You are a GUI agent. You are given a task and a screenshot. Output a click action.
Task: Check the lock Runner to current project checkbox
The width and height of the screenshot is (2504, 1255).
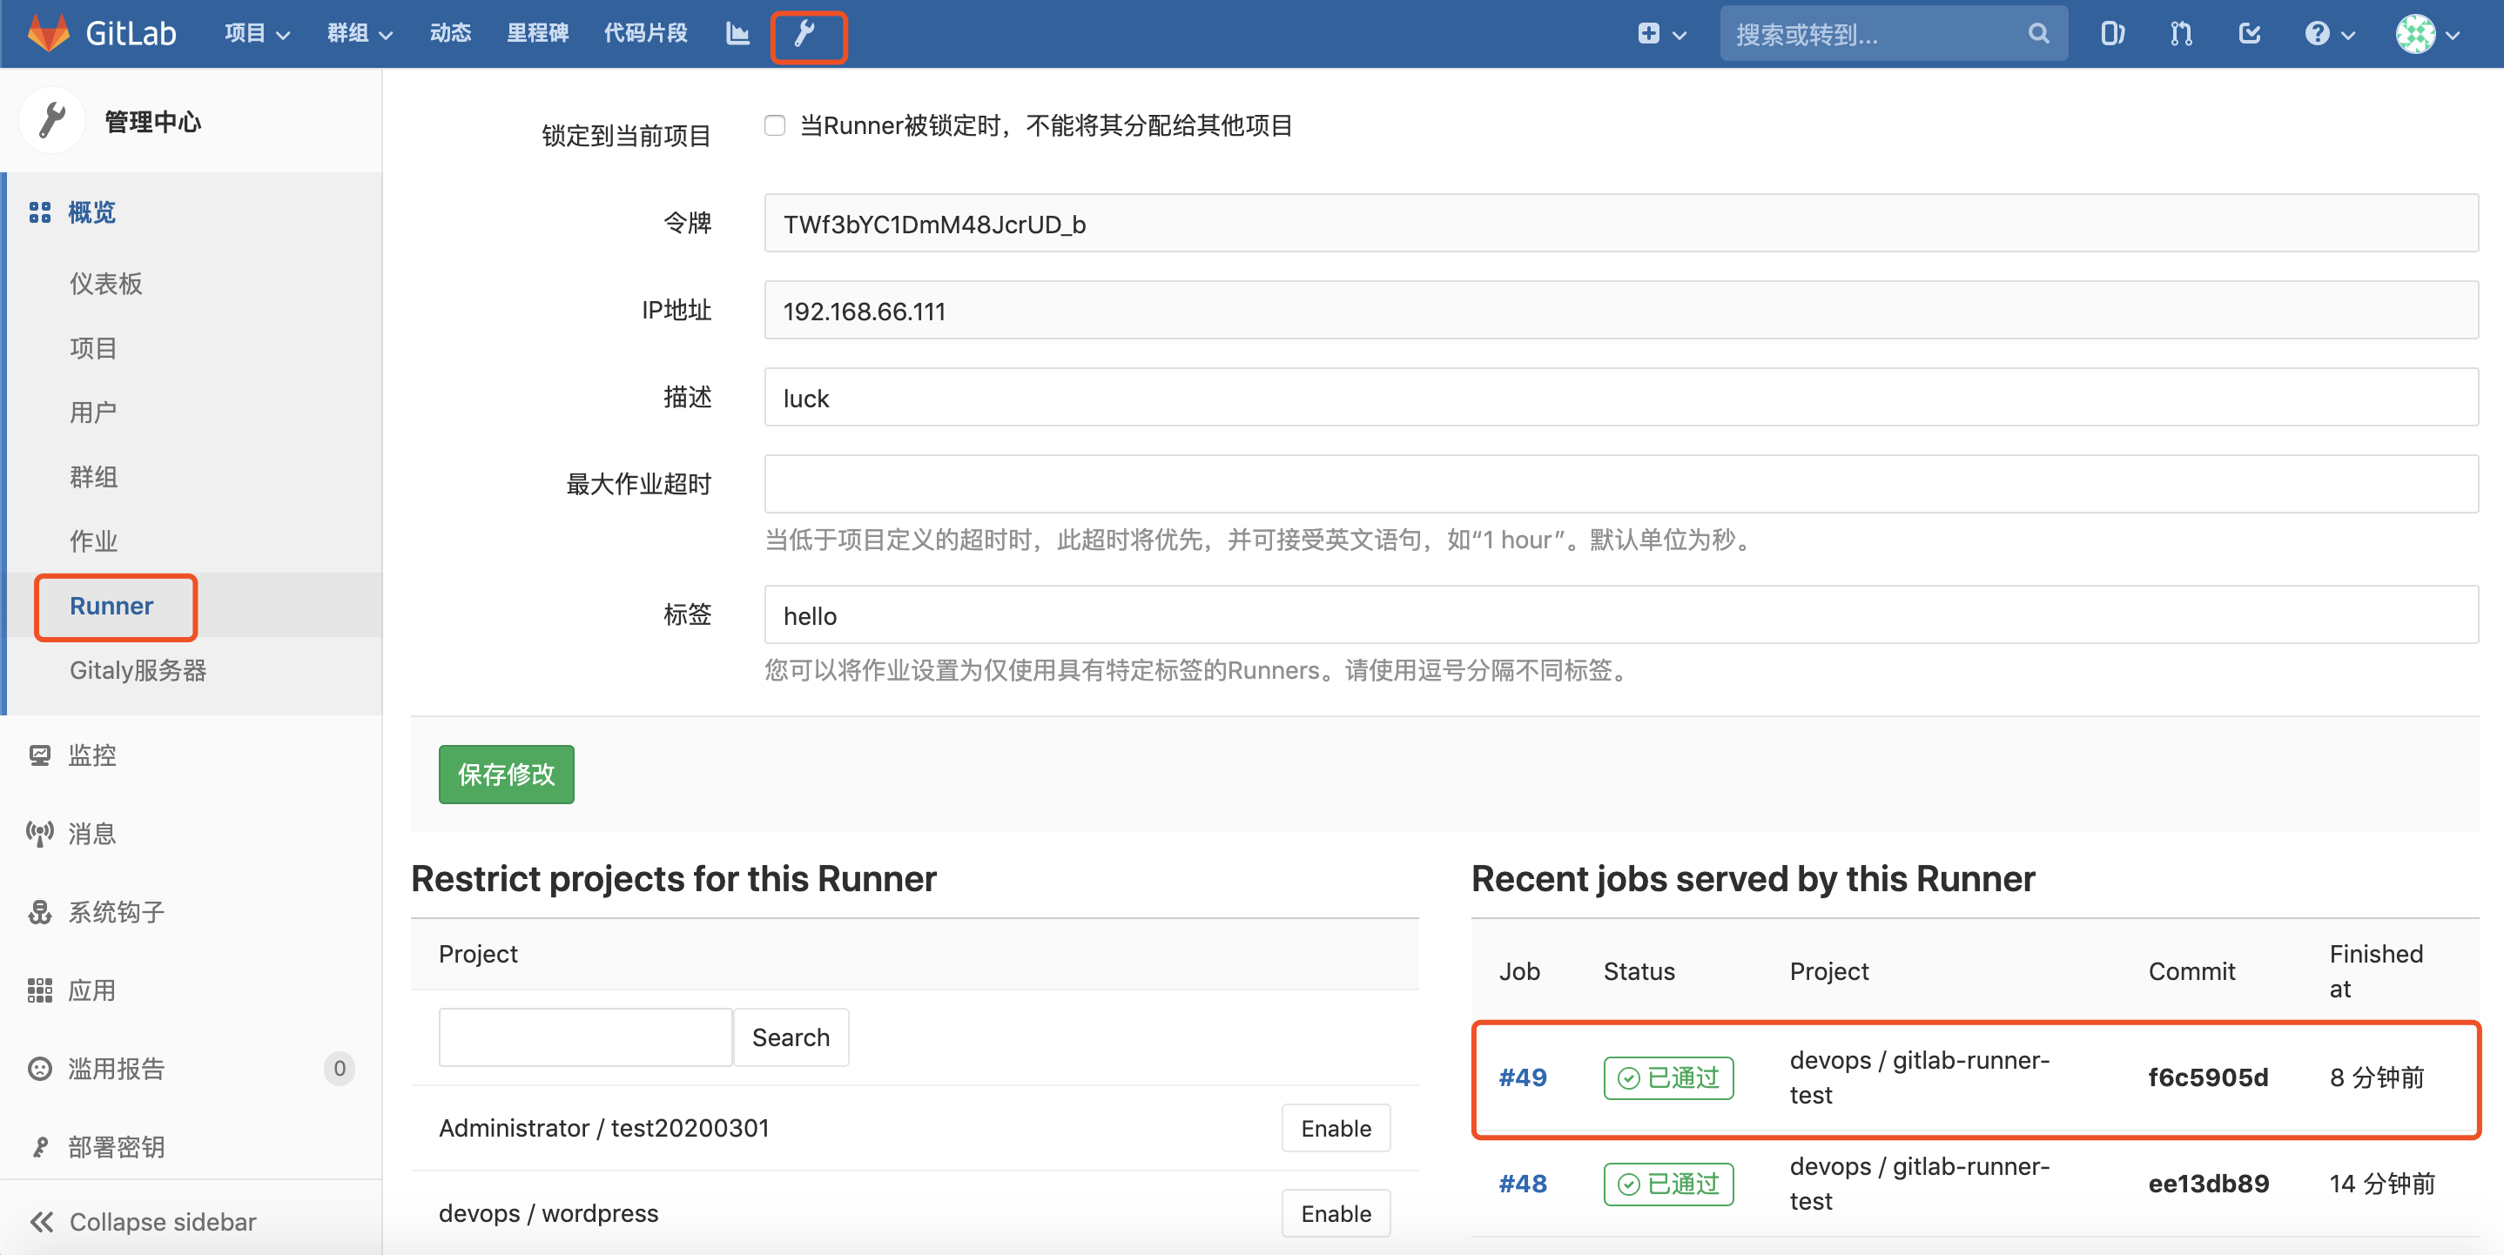(x=774, y=124)
